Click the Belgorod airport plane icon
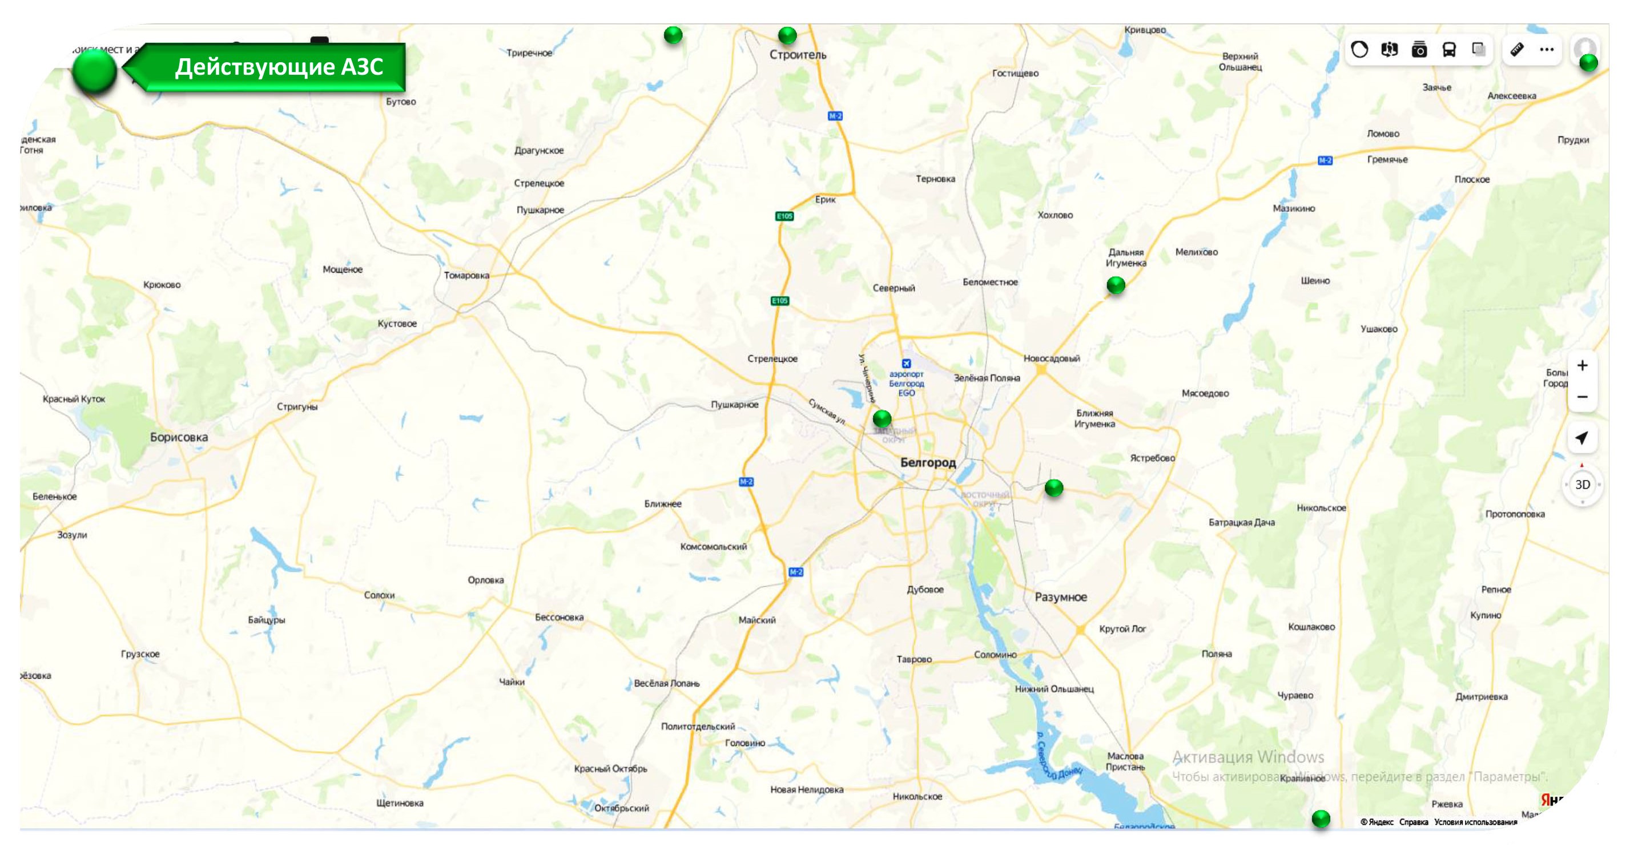Image resolution: width=1626 pixels, height=847 pixels. [907, 363]
